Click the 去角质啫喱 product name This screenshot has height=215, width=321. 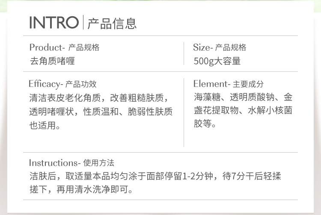(x=52, y=61)
